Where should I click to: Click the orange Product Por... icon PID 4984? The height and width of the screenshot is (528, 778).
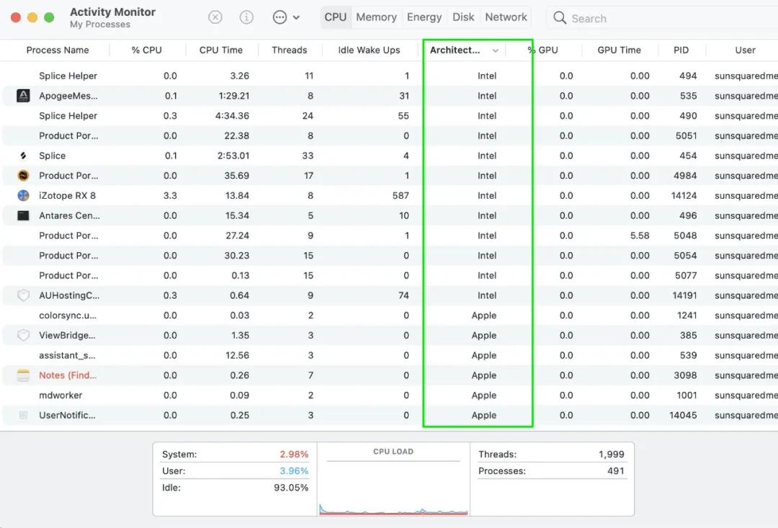tap(23, 175)
